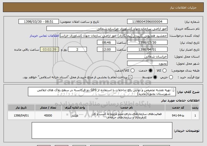Click the row number 1 cell

click(195, 115)
